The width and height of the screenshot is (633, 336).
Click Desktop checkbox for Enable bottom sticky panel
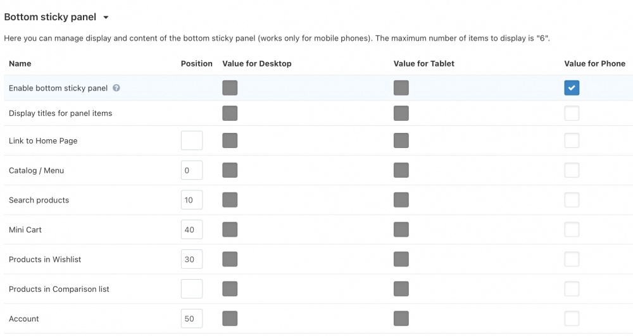pos(230,88)
